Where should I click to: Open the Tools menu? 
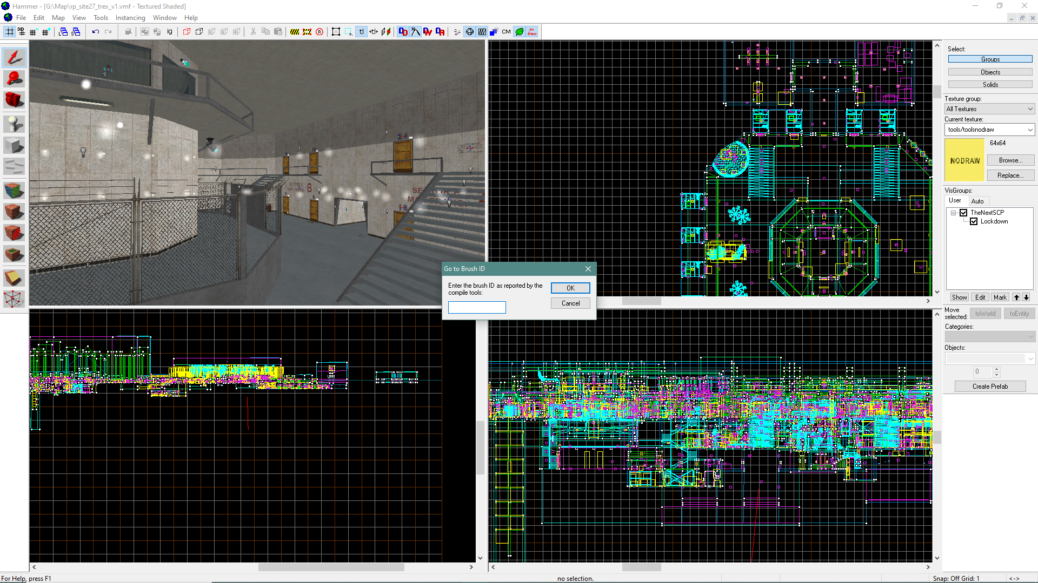[101, 18]
